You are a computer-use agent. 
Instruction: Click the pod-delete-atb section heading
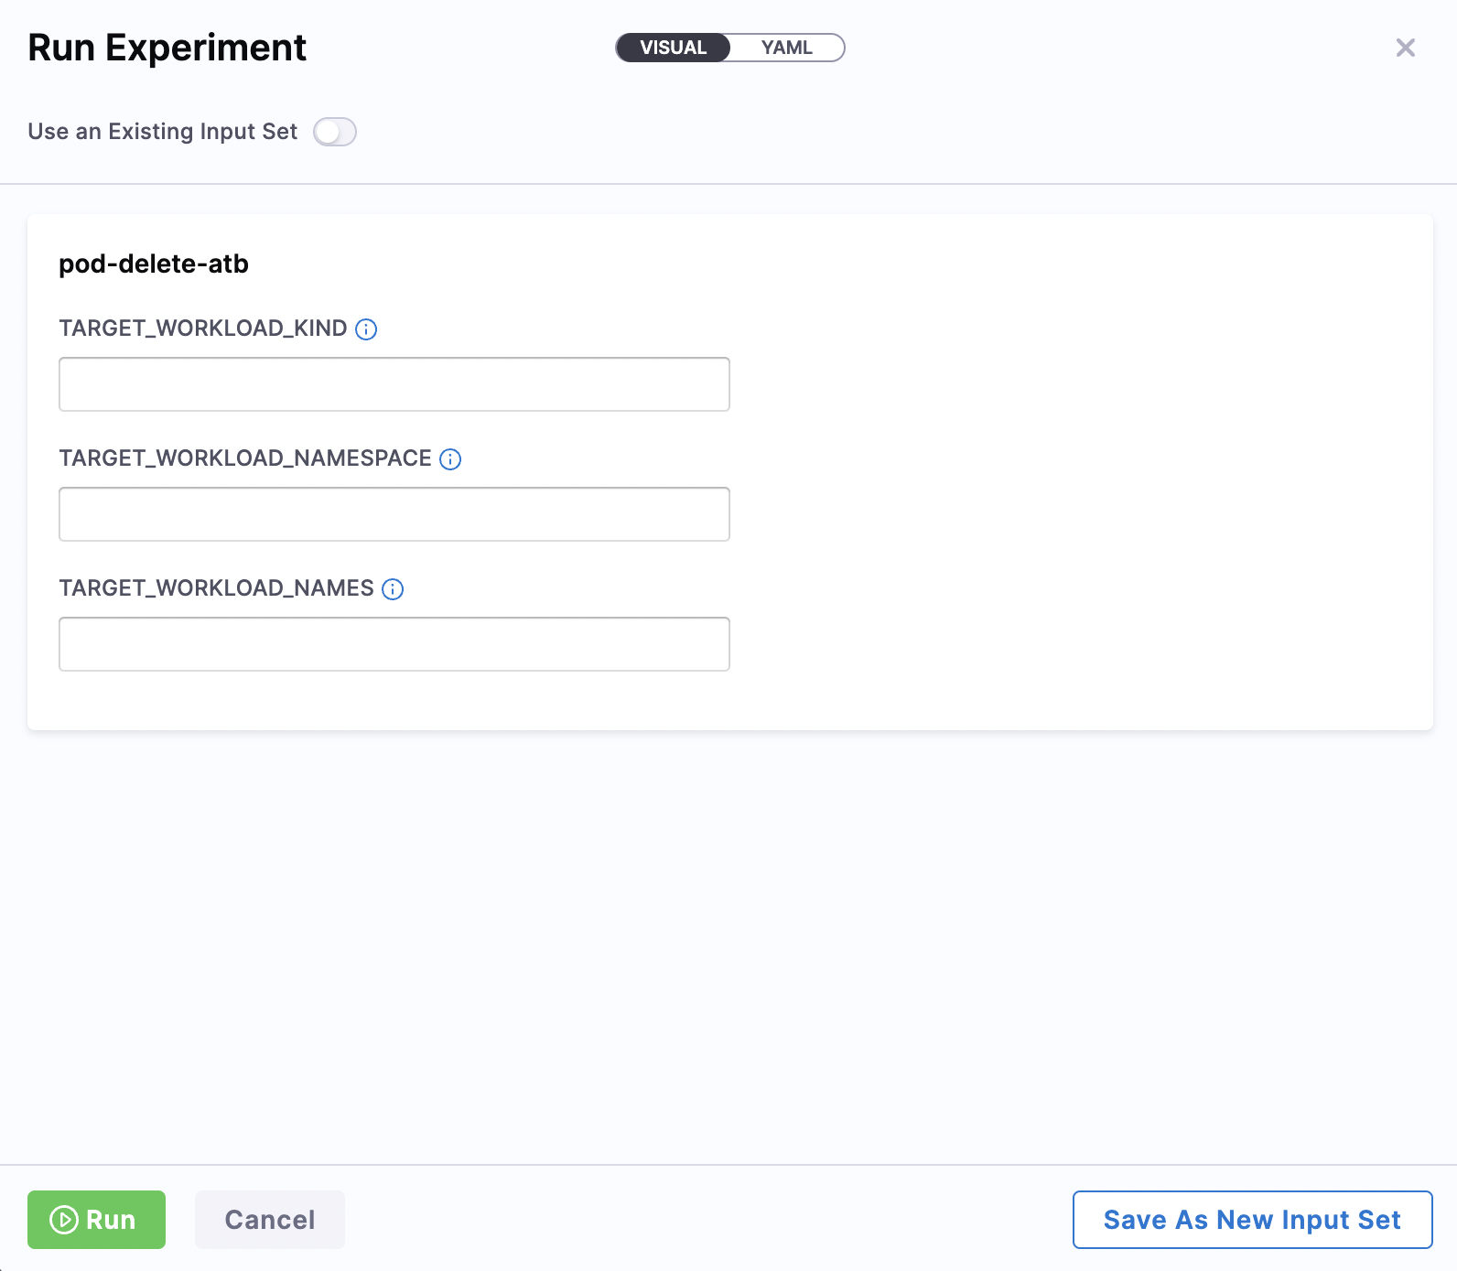(154, 264)
